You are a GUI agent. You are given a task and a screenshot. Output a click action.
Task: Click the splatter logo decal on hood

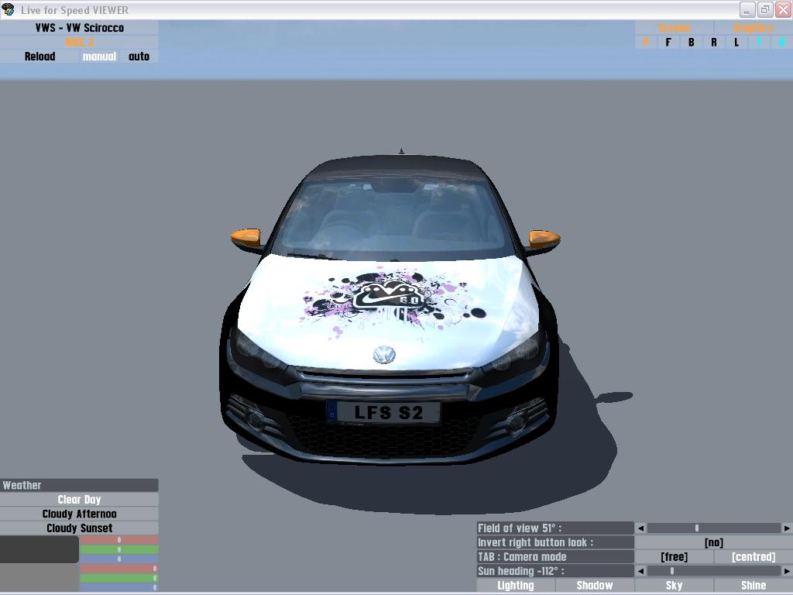[392, 302]
